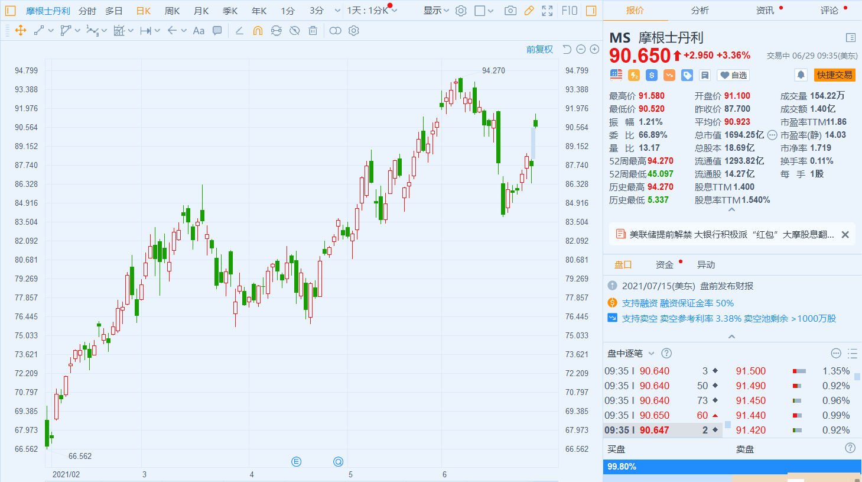The height and width of the screenshot is (482, 862).
Task: Select the eraser tool in drawing toolbar
Action: pyautogui.click(x=239, y=31)
